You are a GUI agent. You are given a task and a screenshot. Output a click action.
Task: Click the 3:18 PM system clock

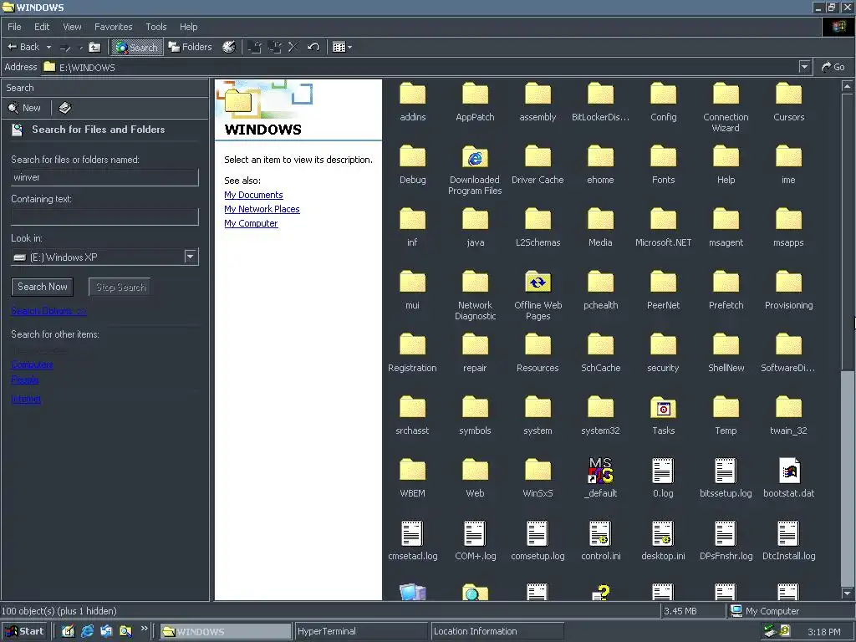[x=823, y=632]
